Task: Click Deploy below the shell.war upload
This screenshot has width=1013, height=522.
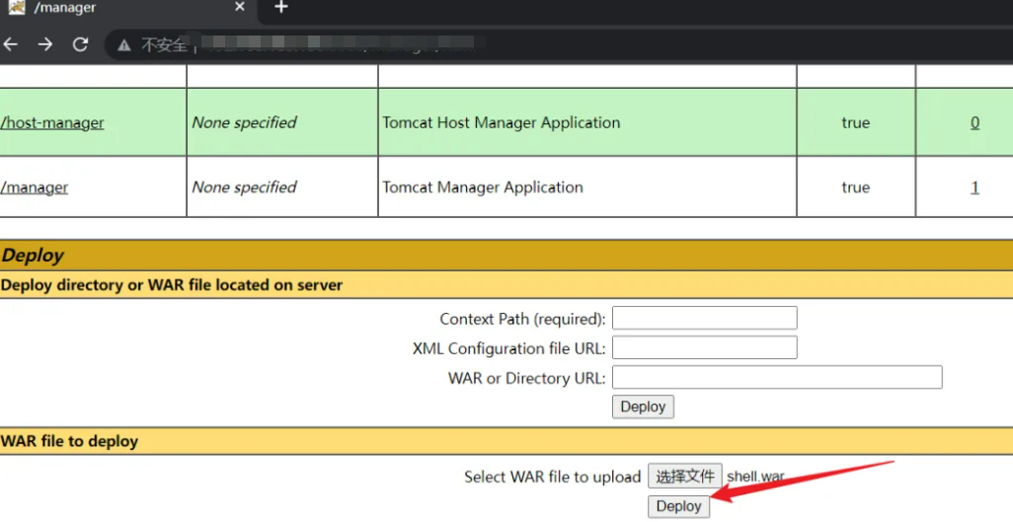Action: coord(678,506)
